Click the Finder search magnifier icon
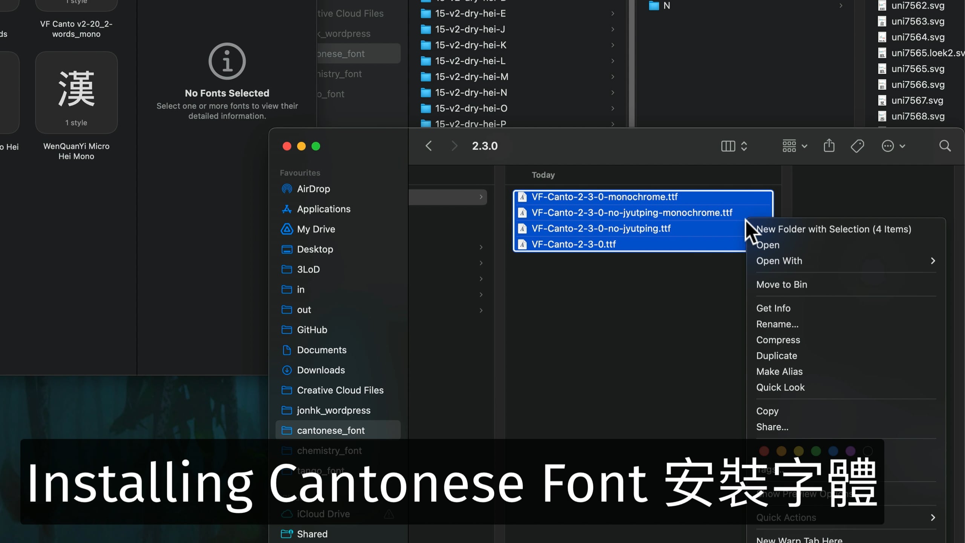The height and width of the screenshot is (543, 965). [945, 146]
